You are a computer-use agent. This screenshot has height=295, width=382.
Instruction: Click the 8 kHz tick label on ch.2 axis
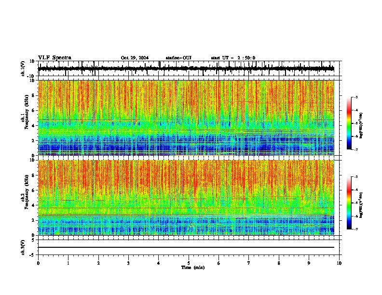[x=33, y=175]
